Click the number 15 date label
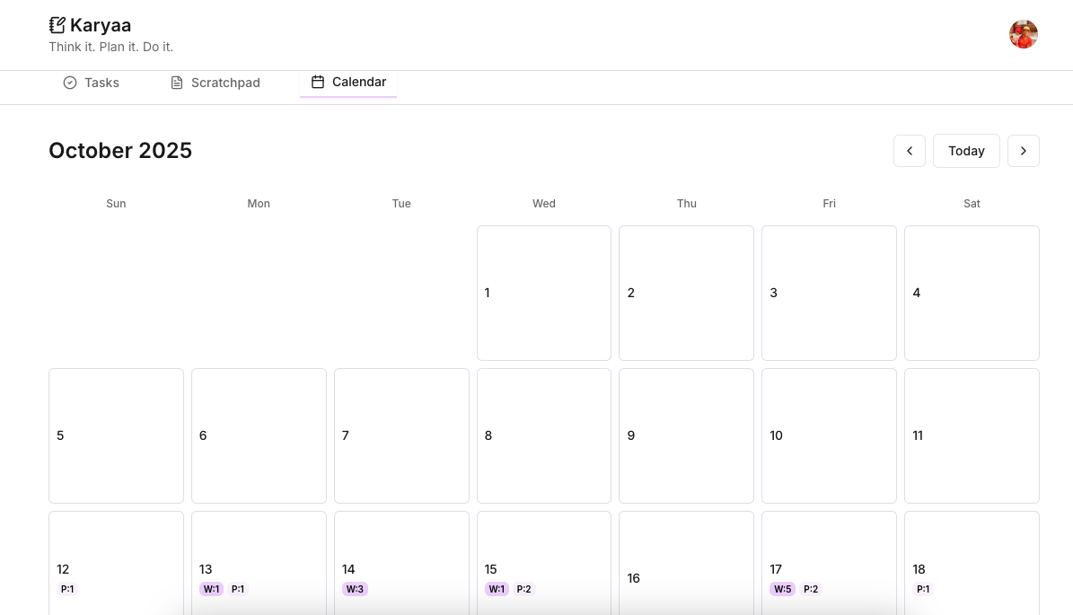The width and height of the screenshot is (1073, 615). tap(490, 569)
